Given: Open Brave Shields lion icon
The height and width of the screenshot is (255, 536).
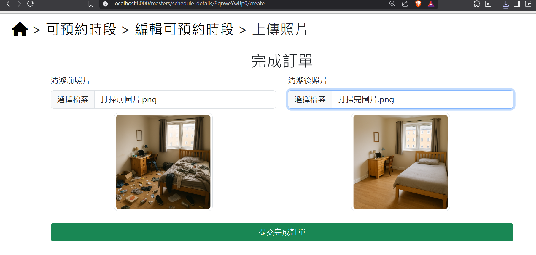Looking at the screenshot, I should (x=418, y=4).
